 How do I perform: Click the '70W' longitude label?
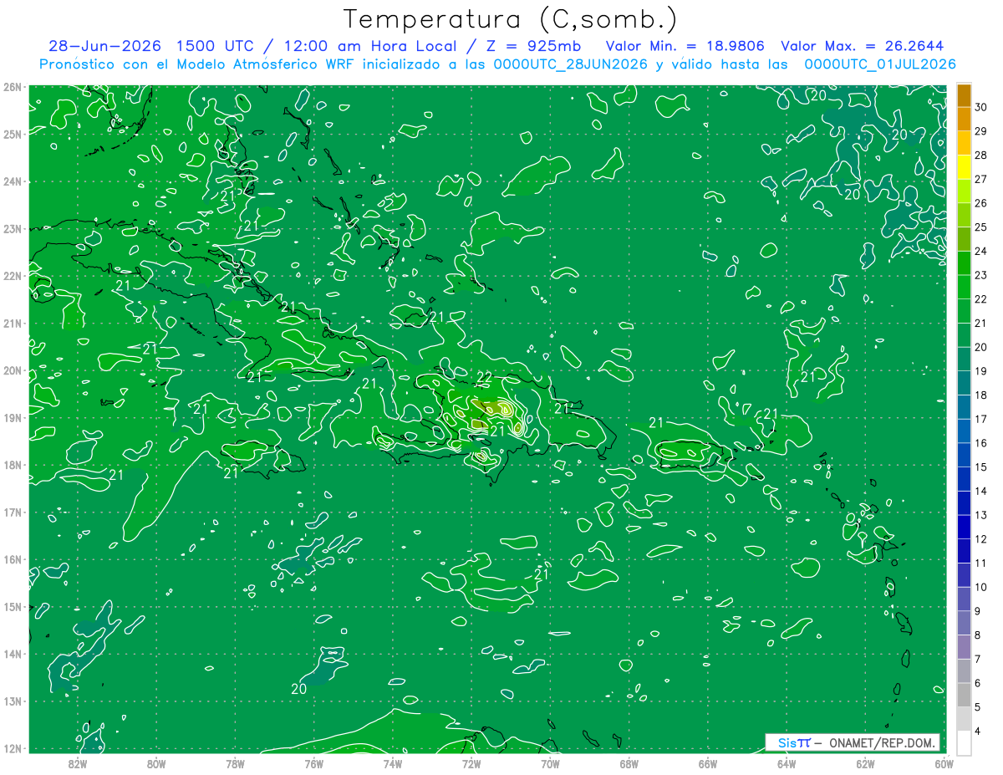pos(550,764)
